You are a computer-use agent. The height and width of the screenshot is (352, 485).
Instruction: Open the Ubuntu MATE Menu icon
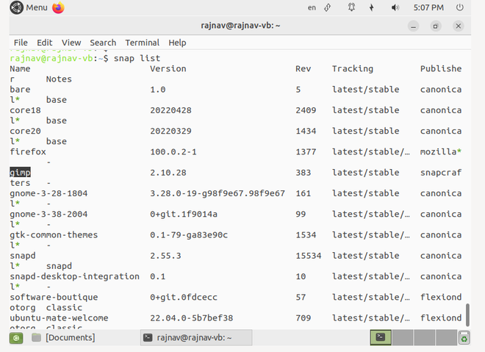16,7
